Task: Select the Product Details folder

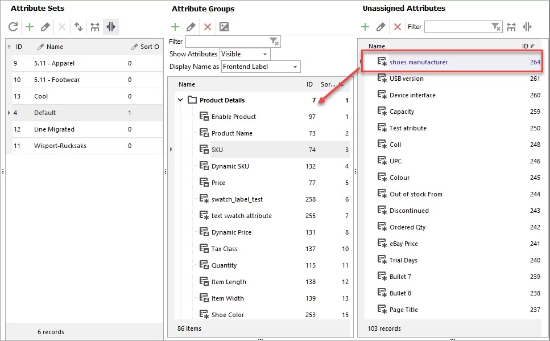Action: pos(222,100)
